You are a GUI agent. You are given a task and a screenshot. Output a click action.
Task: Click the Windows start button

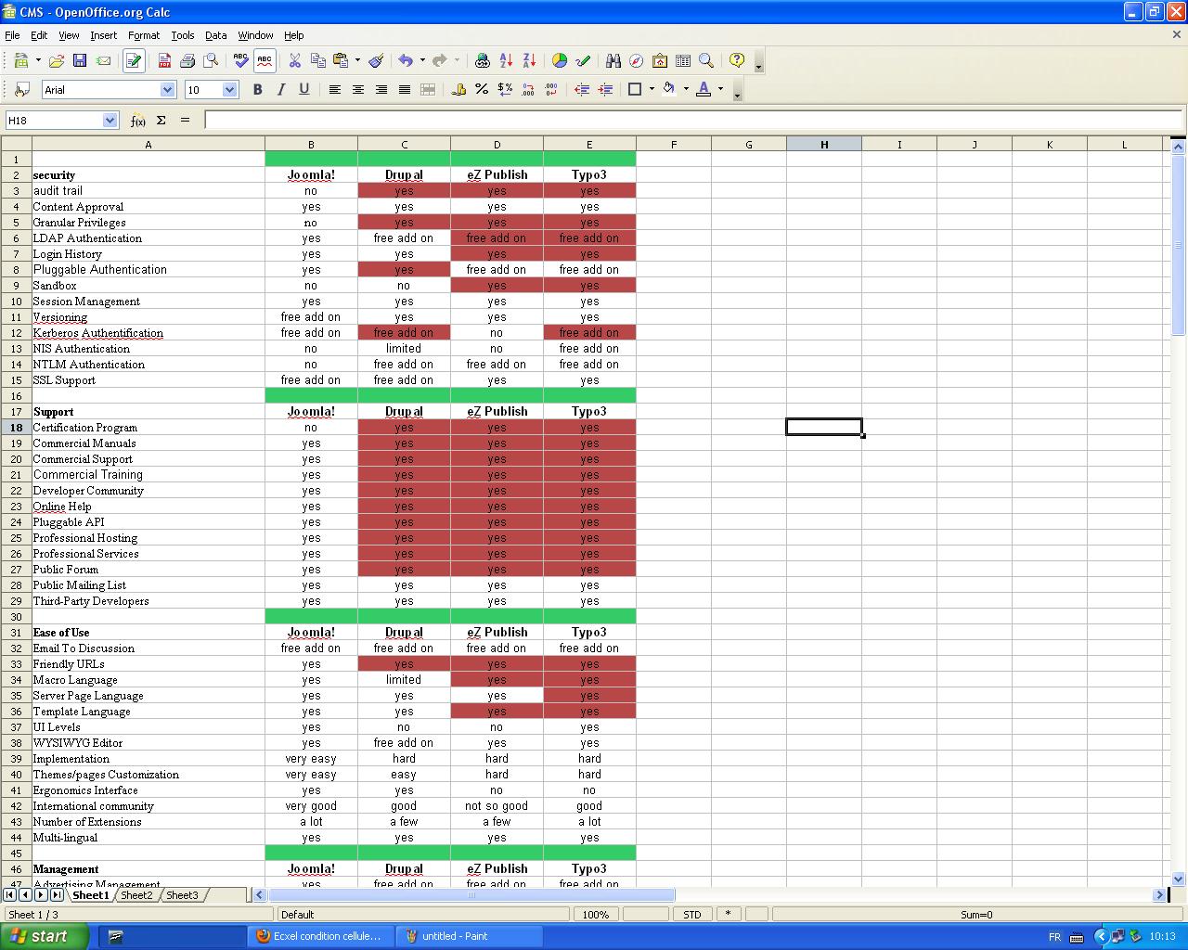[x=45, y=936]
